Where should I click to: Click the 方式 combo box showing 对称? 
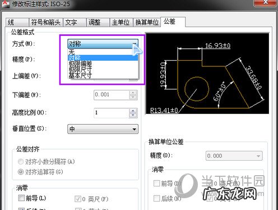[x=103, y=44]
